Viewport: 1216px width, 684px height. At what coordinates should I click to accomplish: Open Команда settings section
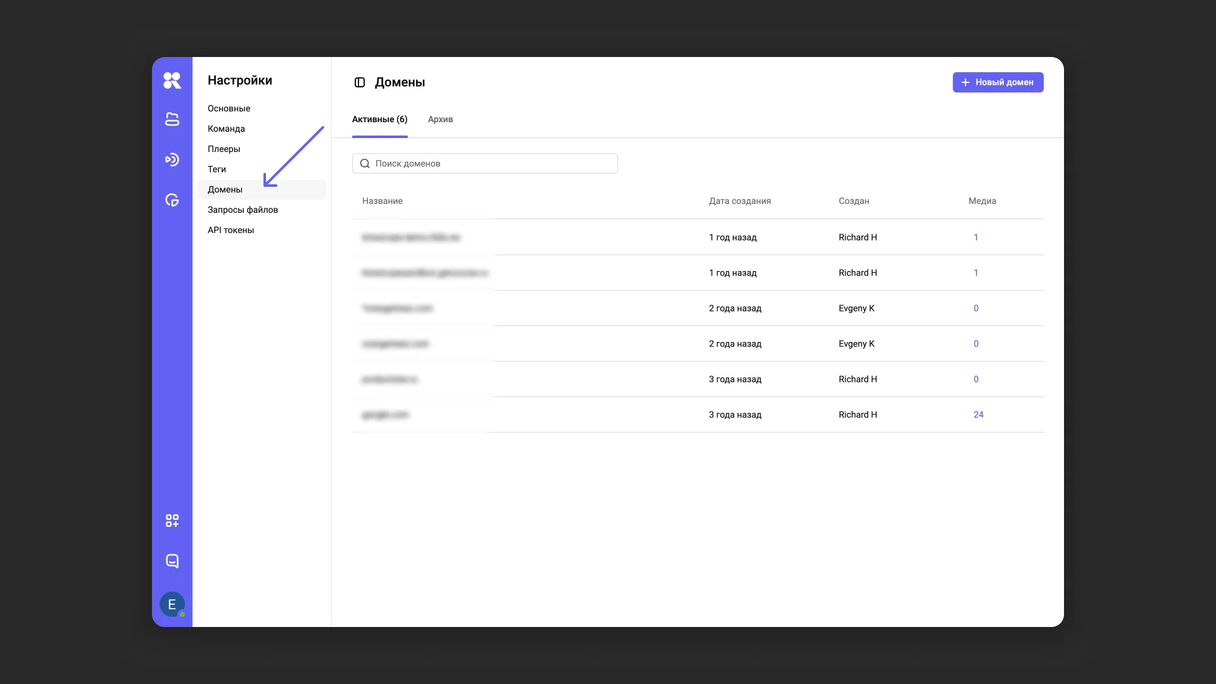(x=226, y=129)
